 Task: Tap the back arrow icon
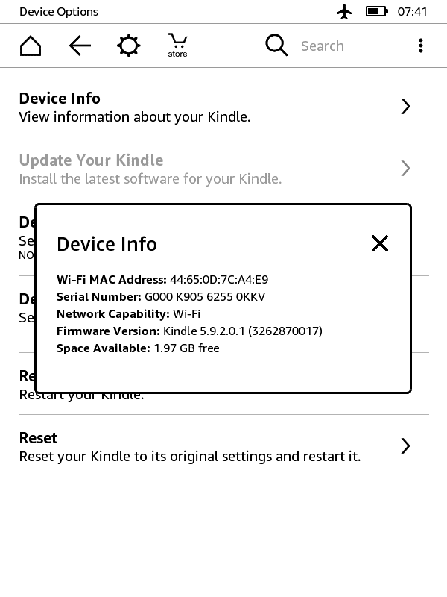80,46
